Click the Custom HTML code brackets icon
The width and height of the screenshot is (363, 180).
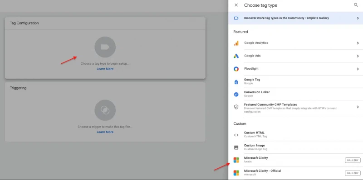236,135
